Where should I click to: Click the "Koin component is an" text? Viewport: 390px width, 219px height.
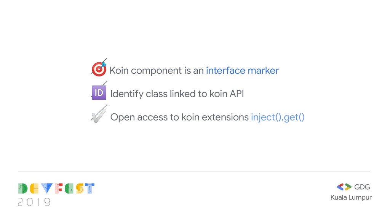click(157, 71)
